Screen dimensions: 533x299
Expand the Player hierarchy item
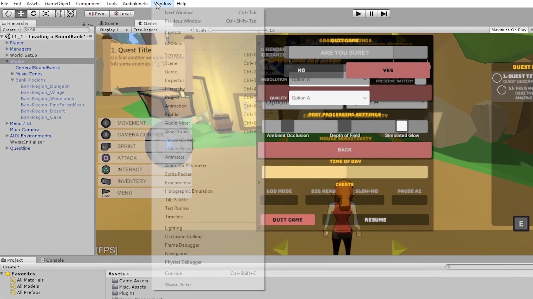[7, 43]
